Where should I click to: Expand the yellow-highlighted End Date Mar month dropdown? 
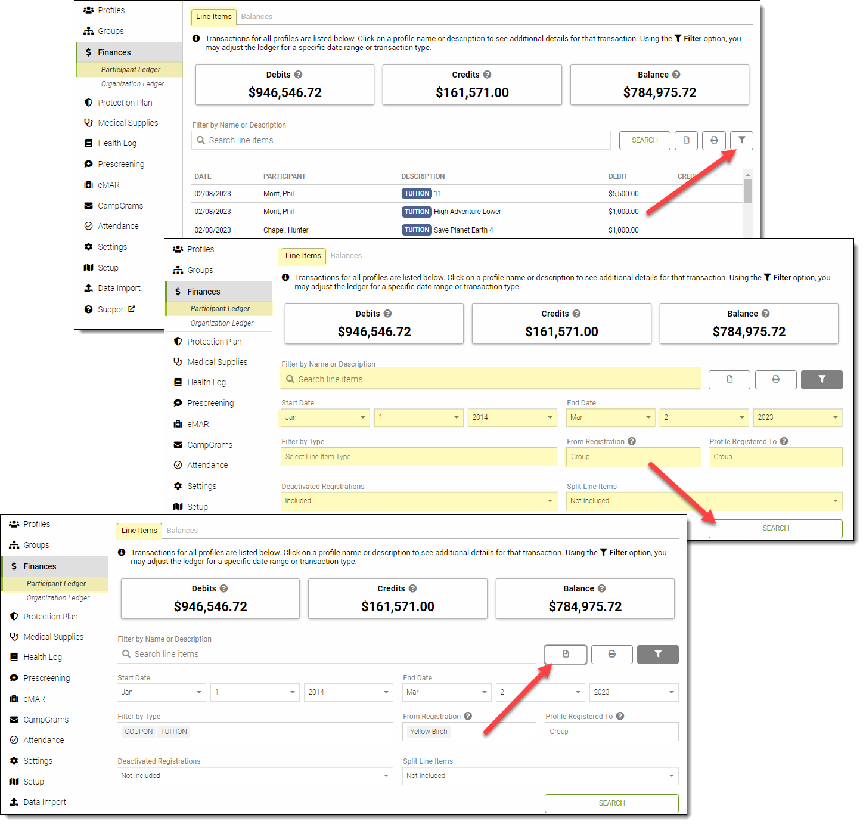(x=610, y=417)
